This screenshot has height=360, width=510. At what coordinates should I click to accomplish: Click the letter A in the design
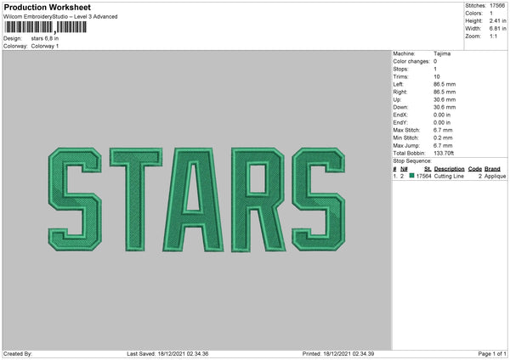coord(193,200)
